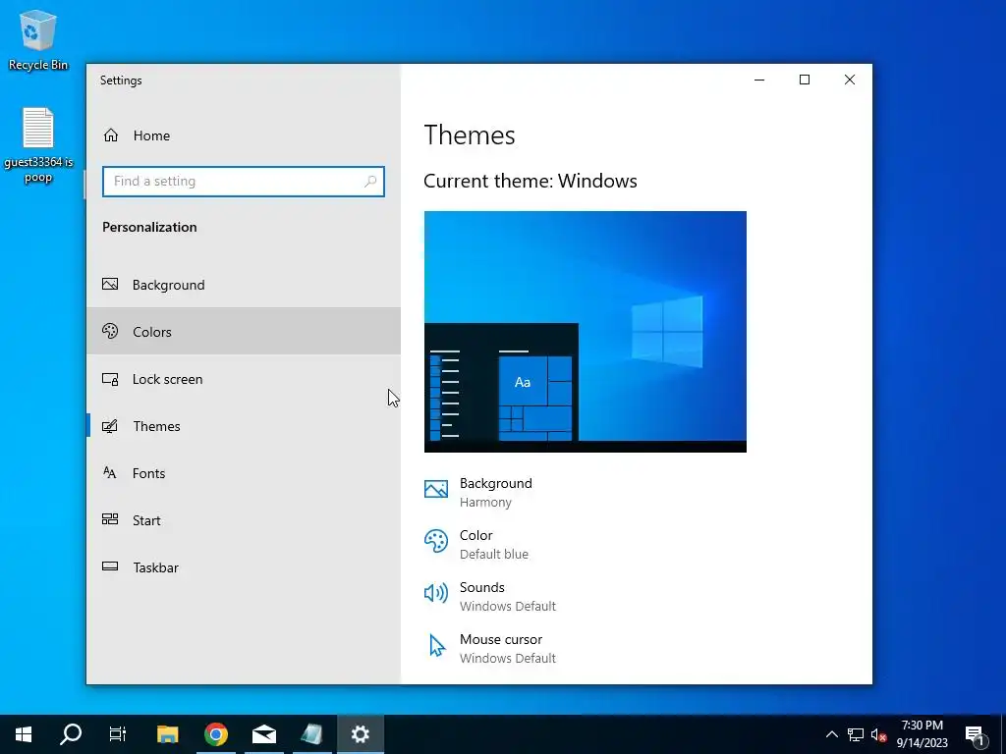
Task: Click the Fonts 'AA' icon in sidebar
Action: pyautogui.click(x=110, y=473)
